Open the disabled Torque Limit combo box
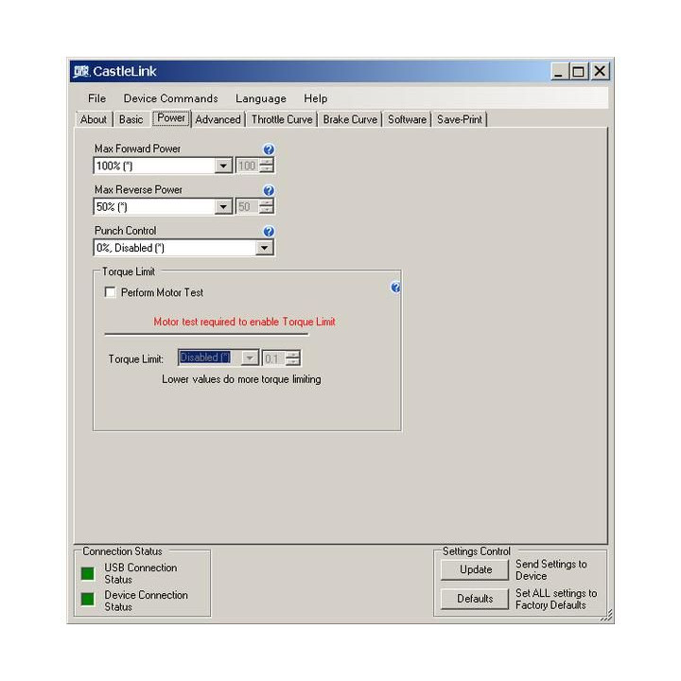The image size is (681, 681). (218, 358)
